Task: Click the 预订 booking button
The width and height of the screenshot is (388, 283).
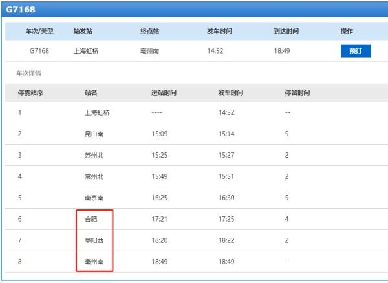Action: tap(355, 51)
